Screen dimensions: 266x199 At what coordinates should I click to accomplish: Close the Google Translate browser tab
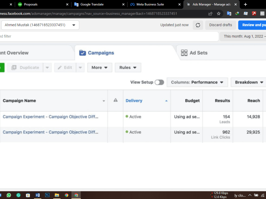123,5
